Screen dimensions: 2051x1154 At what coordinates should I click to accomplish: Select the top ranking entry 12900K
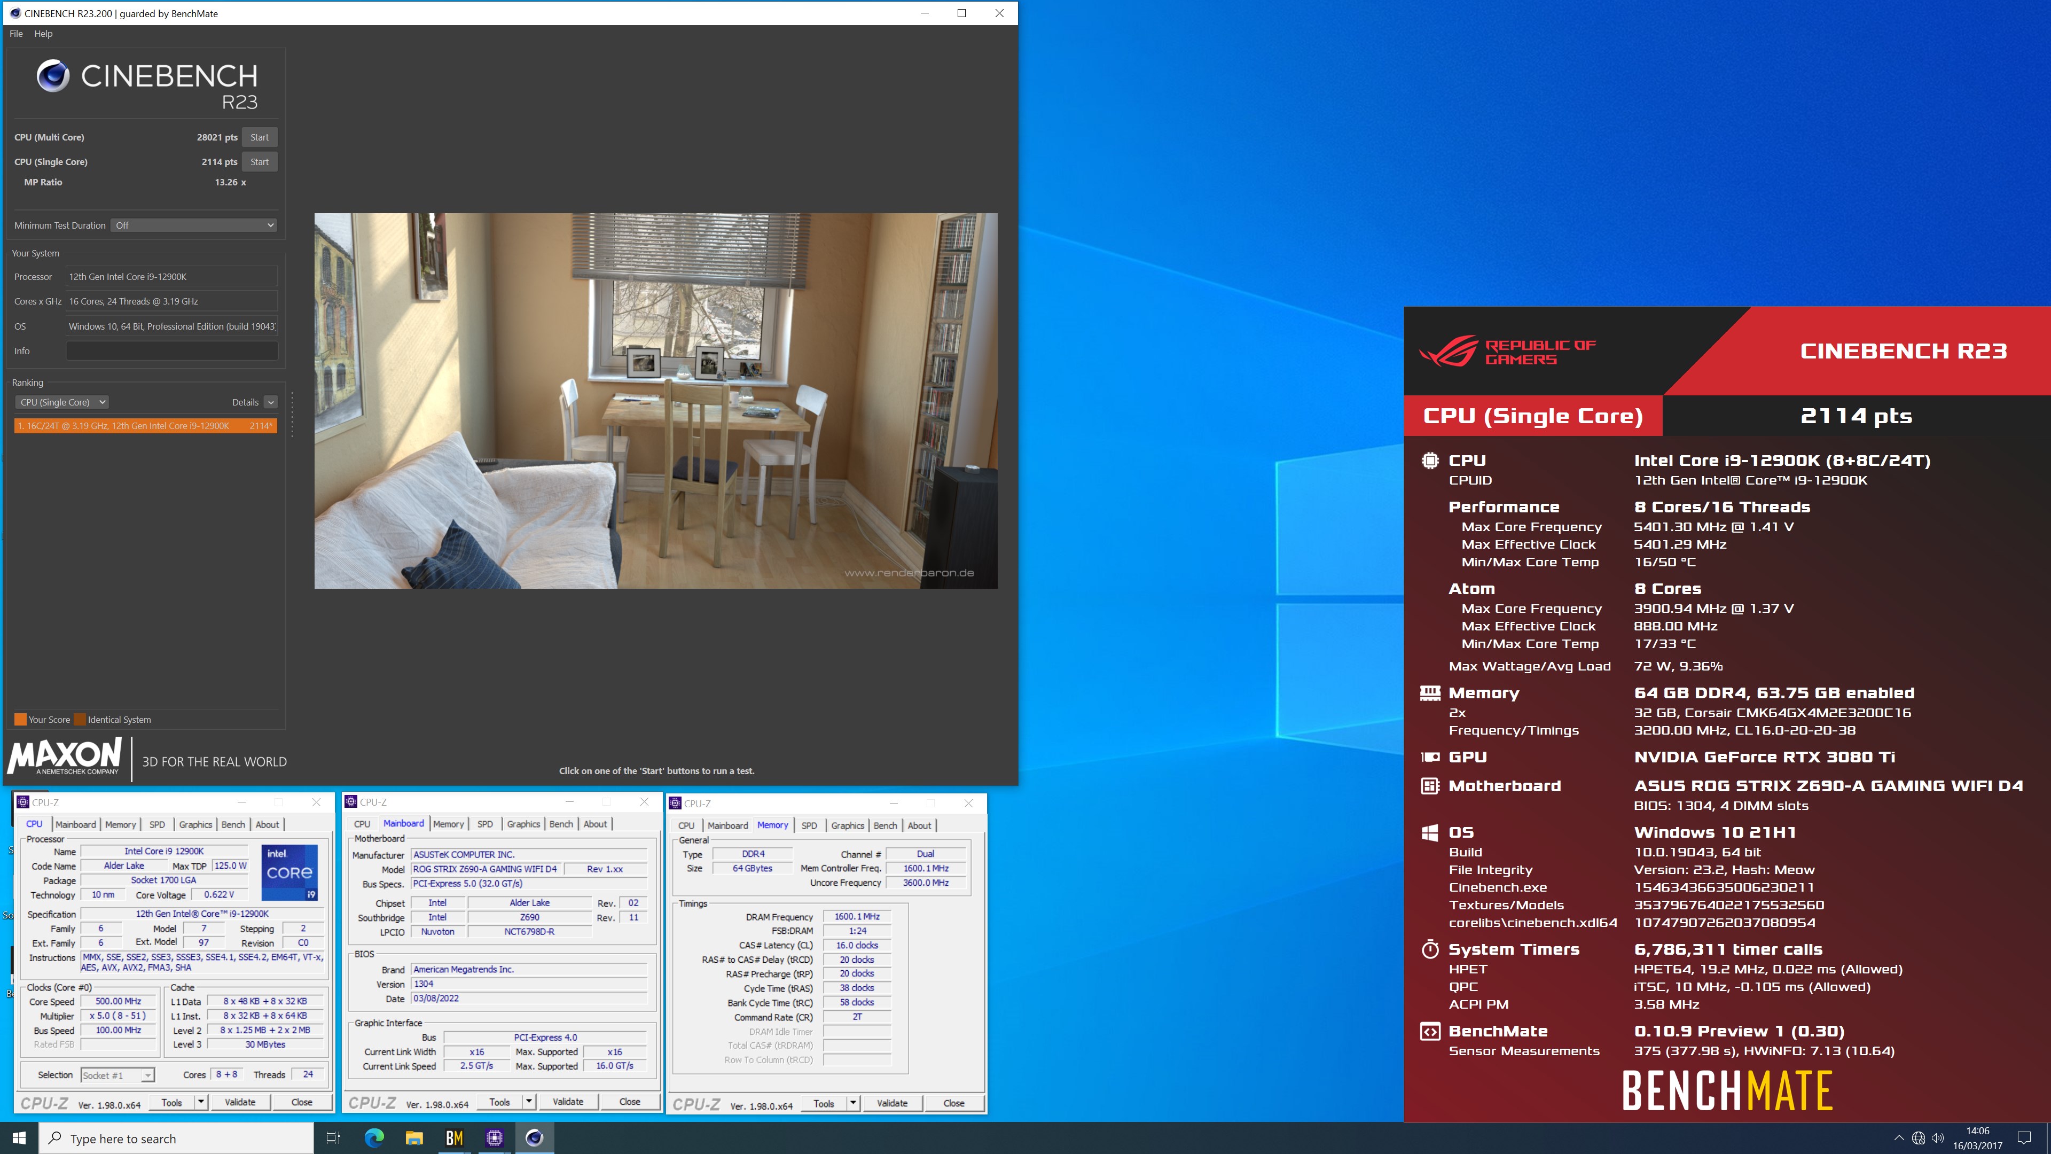click(x=146, y=426)
